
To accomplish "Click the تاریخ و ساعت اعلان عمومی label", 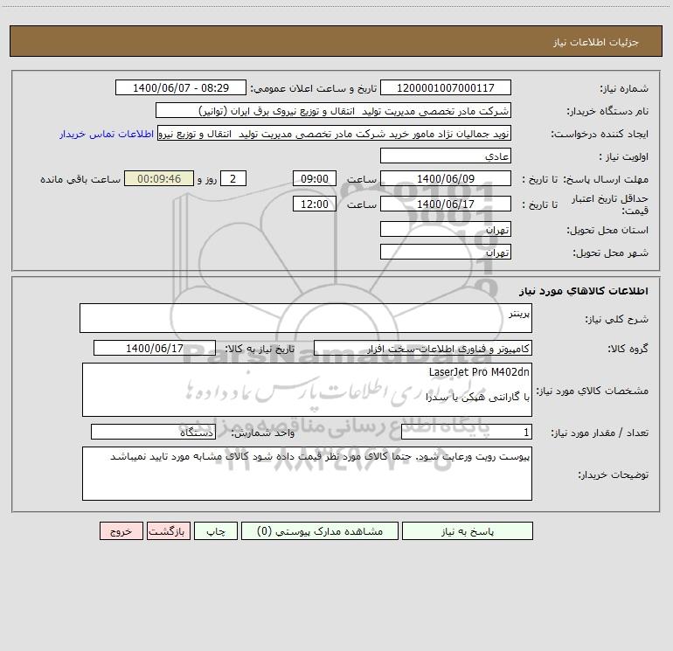I will (314, 88).
